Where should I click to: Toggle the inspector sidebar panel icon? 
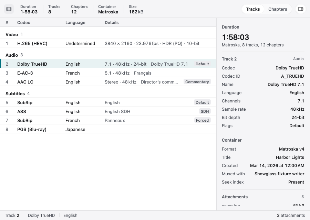tap(300, 9)
